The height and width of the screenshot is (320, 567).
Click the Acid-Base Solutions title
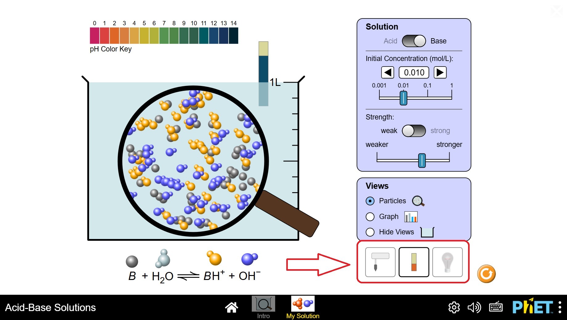tap(51, 307)
